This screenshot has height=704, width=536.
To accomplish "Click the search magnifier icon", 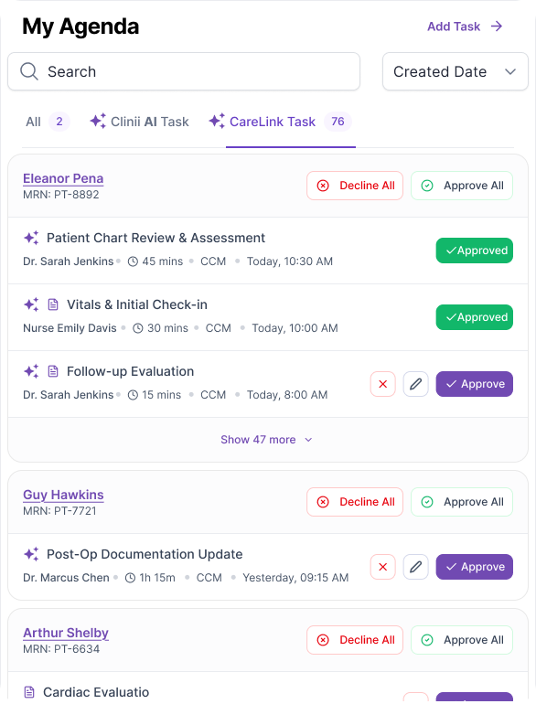I will [29, 71].
